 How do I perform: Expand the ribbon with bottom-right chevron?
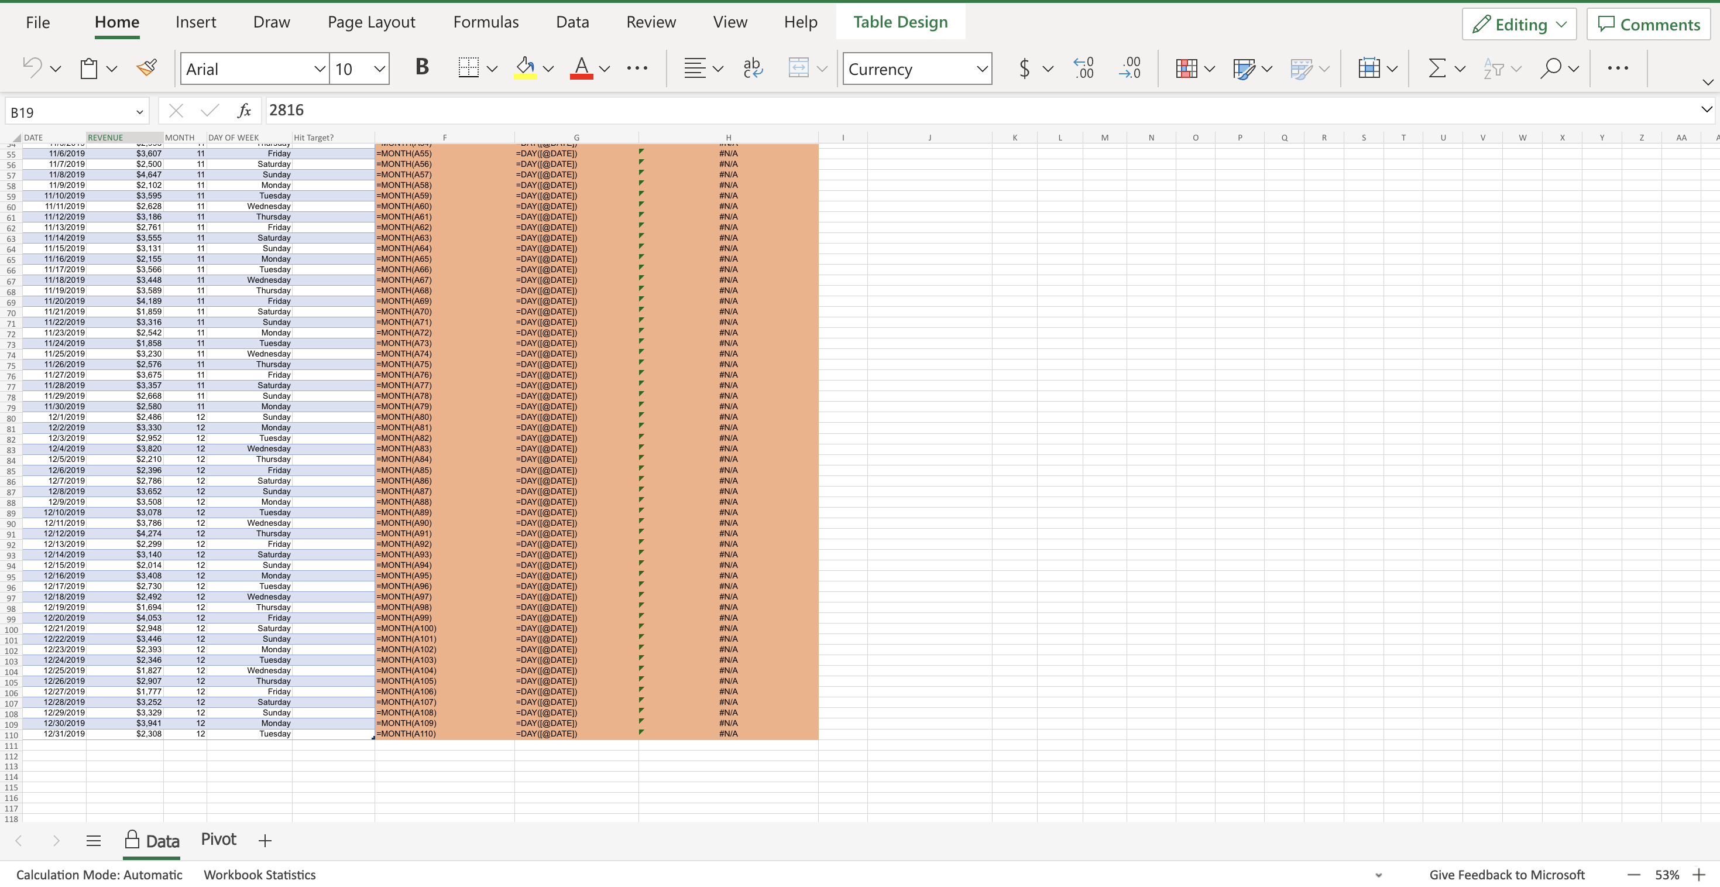pos(1708,82)
